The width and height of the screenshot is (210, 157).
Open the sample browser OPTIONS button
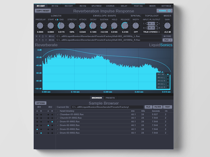coord(41,103)
